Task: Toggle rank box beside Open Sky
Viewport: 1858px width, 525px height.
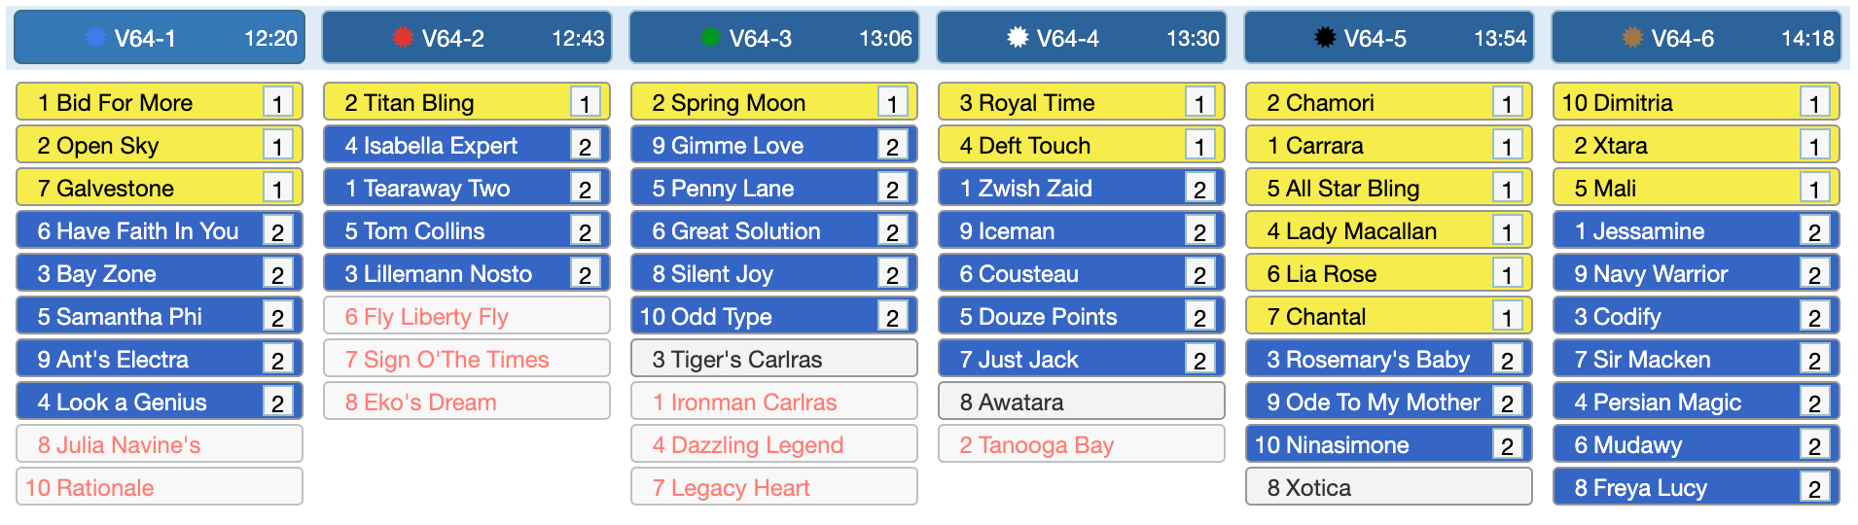Action: [277, 146]
